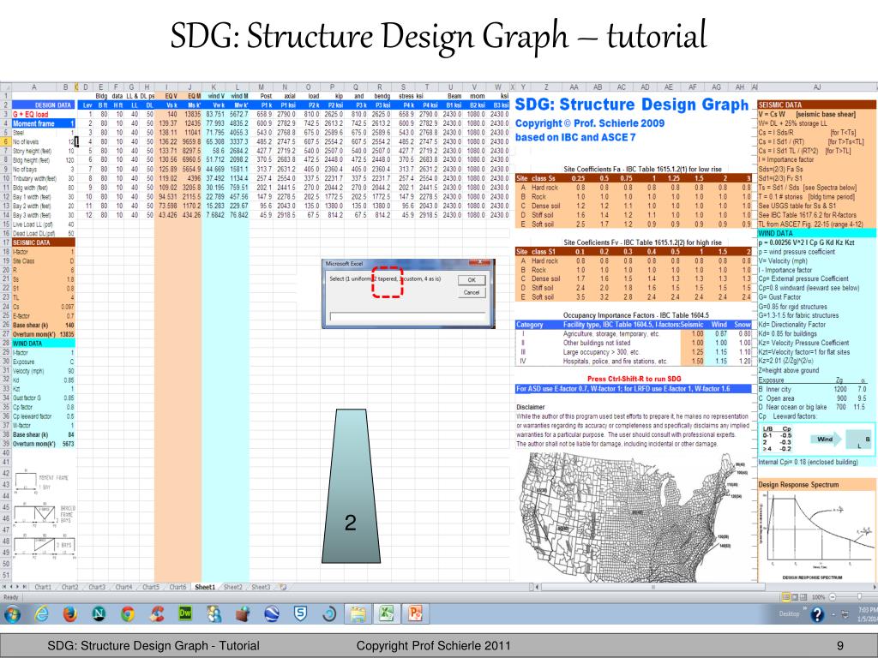Jump to first sheet tab with arrow

4,587
